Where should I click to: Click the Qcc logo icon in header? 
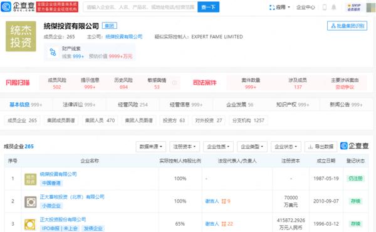pos(6,7)
